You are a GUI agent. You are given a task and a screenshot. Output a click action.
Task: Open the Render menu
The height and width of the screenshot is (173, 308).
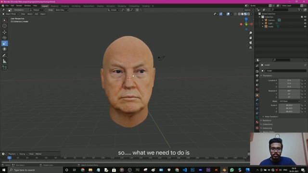(19, 6)
